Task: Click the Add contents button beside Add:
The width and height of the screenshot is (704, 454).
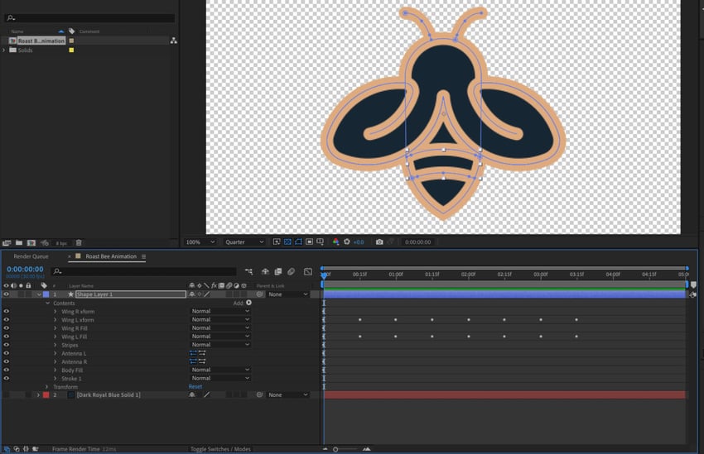Action: (248, 303)
